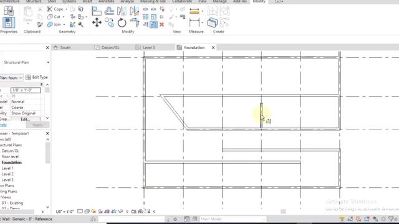Open the Massing & Site ribbon tab
This screenshot has height=224, width=399.
tap(153, 1)
